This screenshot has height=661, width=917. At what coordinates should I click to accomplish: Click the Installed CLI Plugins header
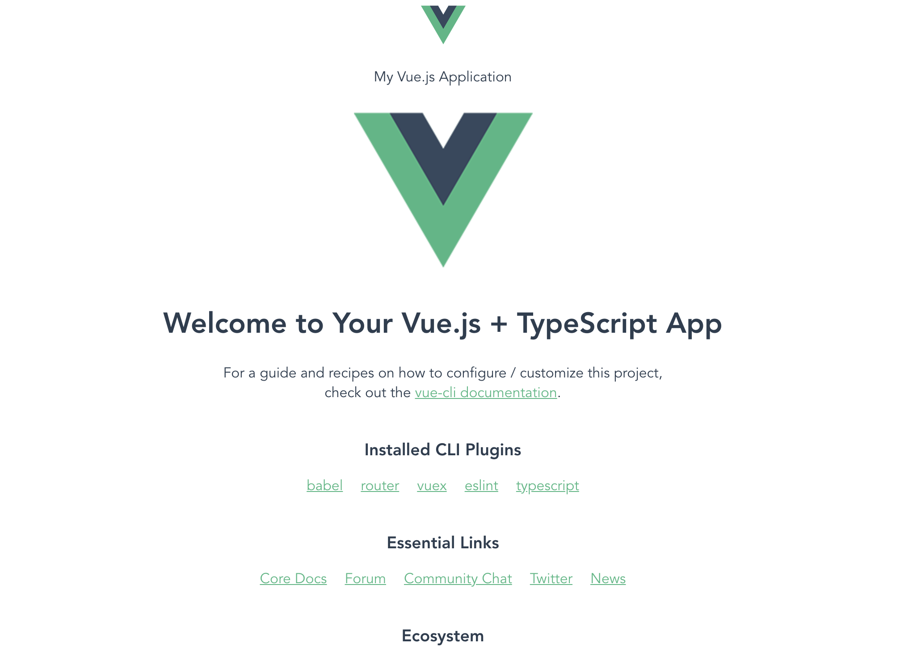coord(443,449)
